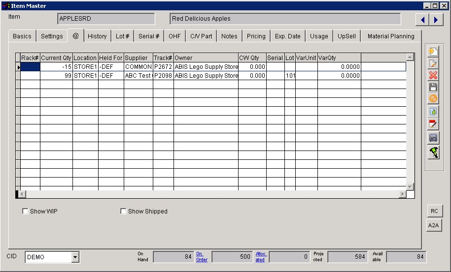Click the grid's horizontal scrollbar right arrow
The image size is (451, 272).
tap(402, 194)
